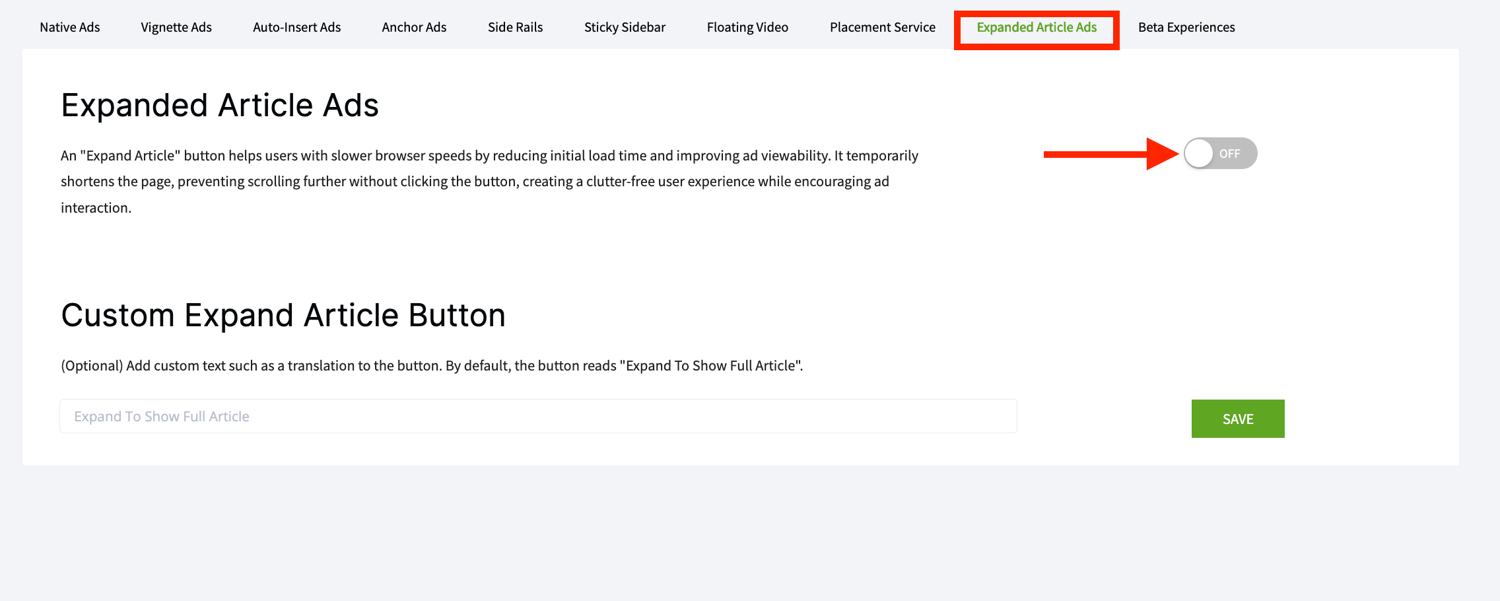1500x601 pixels.
Task: Click the Expanded Article Ads heading
Action: (220, 106)
